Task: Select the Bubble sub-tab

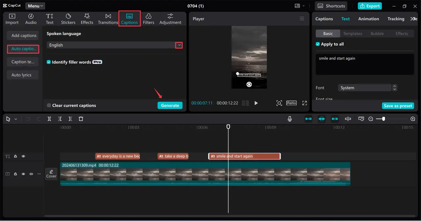Action: coord(377,33)
